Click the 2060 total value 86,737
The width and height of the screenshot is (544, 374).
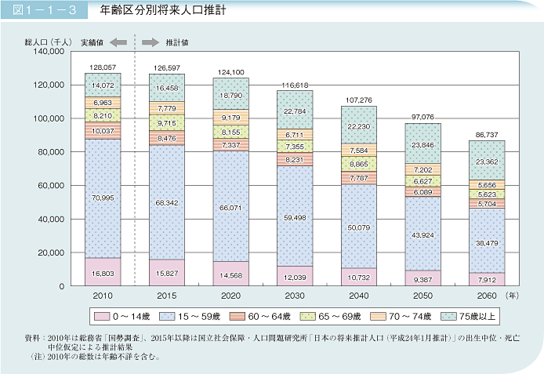[487, 135]
